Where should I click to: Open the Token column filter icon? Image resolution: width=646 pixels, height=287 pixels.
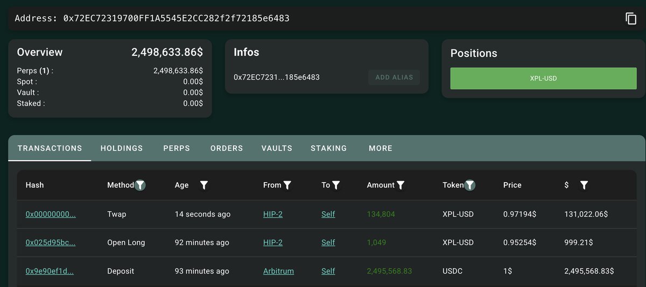pos(470,185)
